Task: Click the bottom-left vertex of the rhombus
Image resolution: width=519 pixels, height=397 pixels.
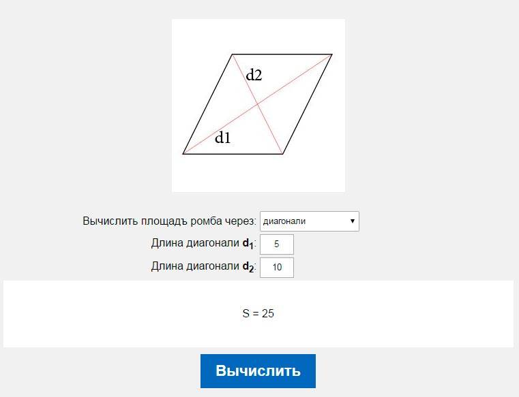Action: click(183, 154)
